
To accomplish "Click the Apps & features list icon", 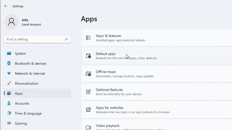I will coord(88,38).
